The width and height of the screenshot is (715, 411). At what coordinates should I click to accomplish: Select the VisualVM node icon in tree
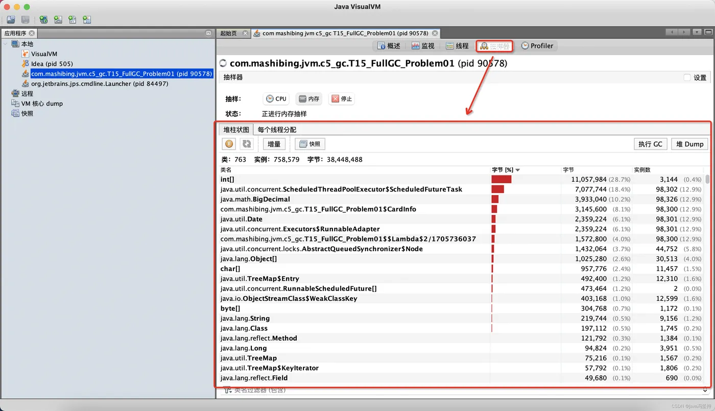(x=26, y=54)
